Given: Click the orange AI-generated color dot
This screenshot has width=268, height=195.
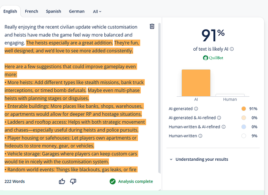Looking at the screenshot, I should click(244, 109).
